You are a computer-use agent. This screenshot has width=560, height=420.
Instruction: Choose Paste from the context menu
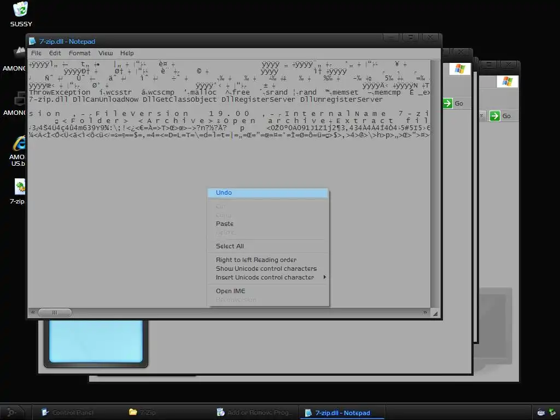267,224
